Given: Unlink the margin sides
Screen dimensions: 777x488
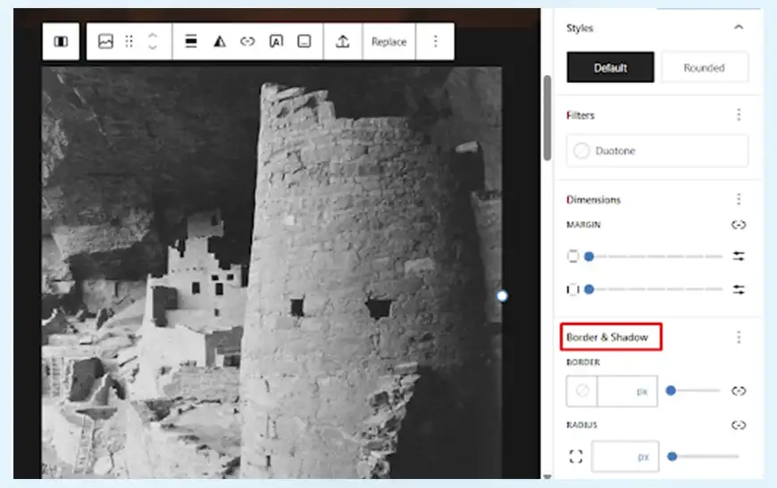Looking at the screenshot, I should coord(739,225).
